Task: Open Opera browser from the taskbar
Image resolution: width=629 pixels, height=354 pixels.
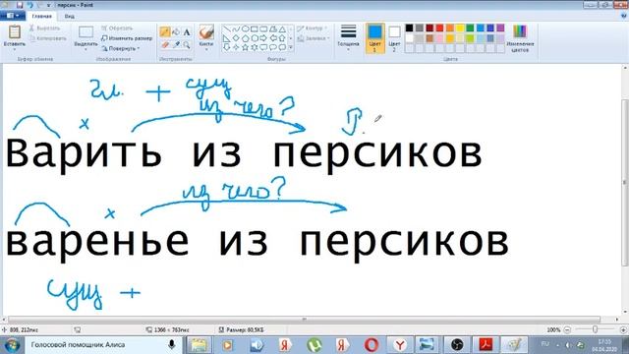Action: coord(372,345)
